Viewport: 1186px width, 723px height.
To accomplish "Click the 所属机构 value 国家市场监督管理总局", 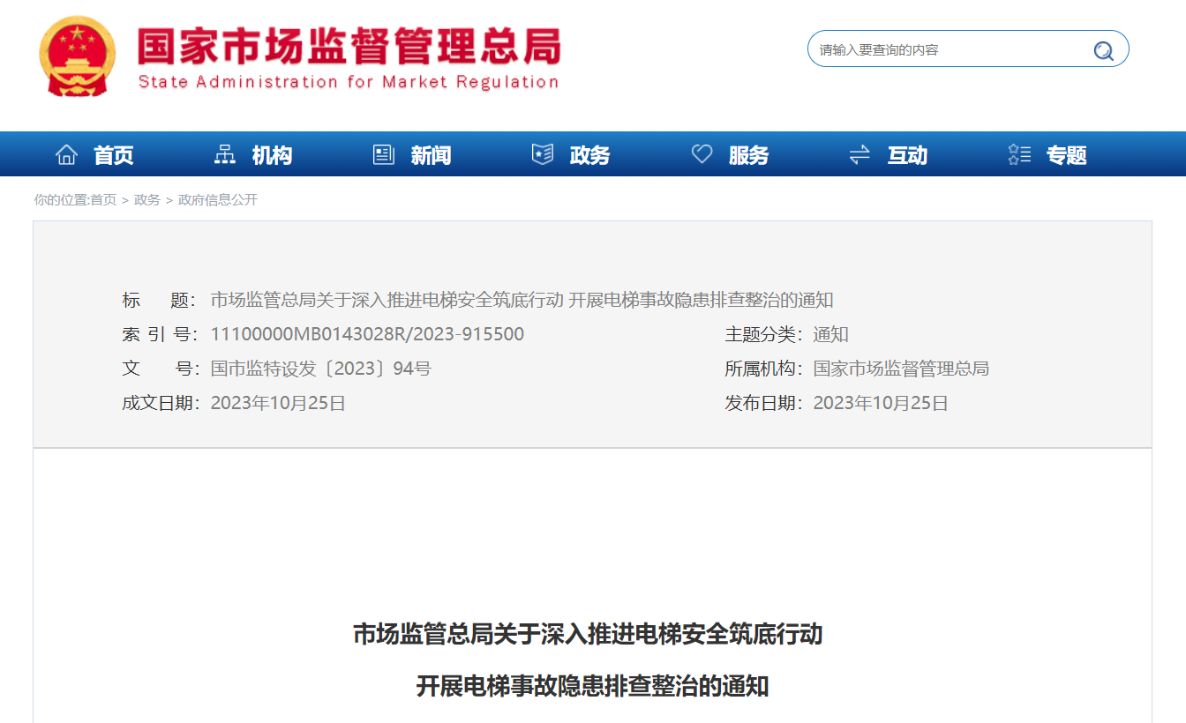I will (x=901, y=369).
